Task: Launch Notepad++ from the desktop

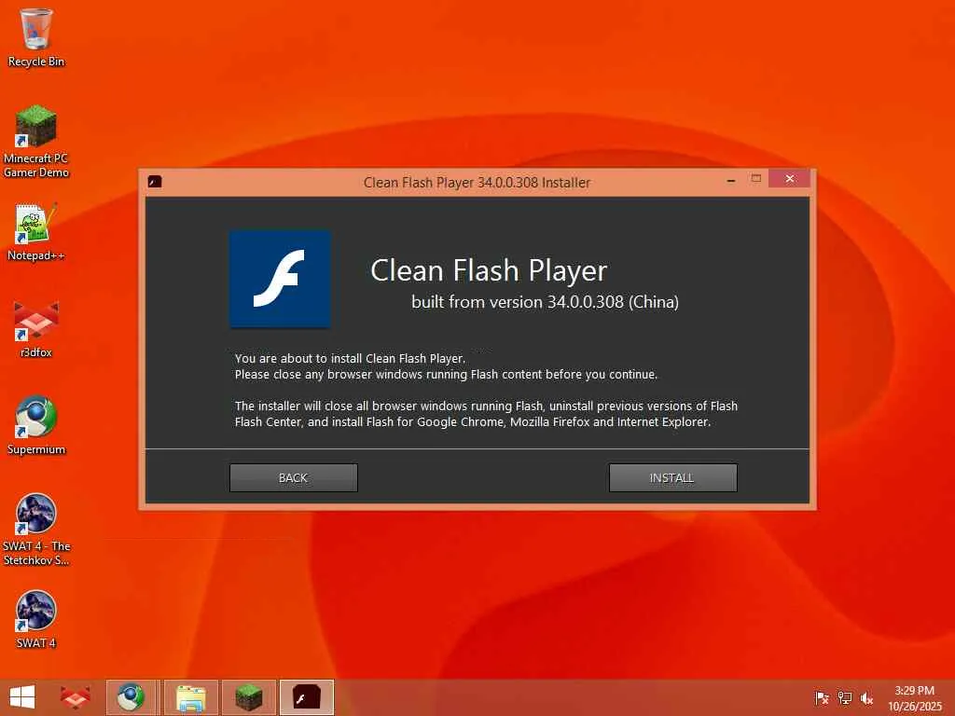Action: (36, 232)
